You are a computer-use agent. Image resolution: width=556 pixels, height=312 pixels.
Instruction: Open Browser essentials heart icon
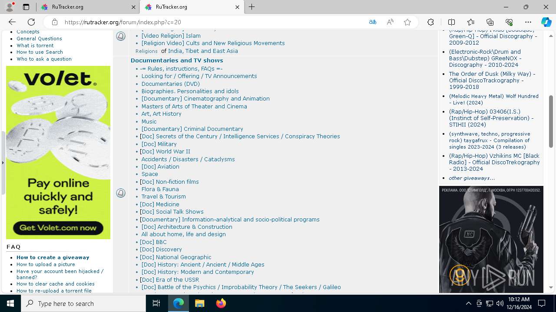point(509,22)
